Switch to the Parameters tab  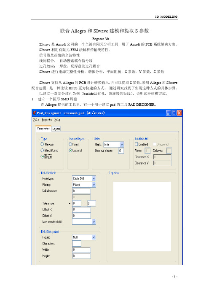click(x=43, y=128)
